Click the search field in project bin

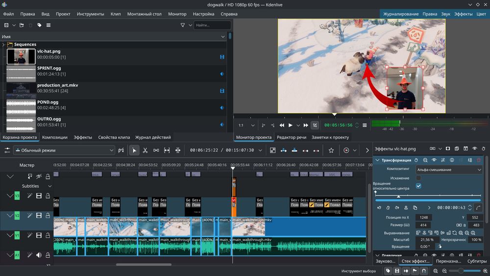(213, 25)
